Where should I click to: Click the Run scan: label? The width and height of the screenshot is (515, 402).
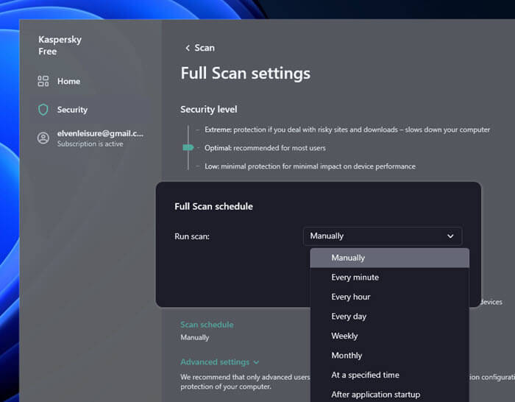pos(192,236)
